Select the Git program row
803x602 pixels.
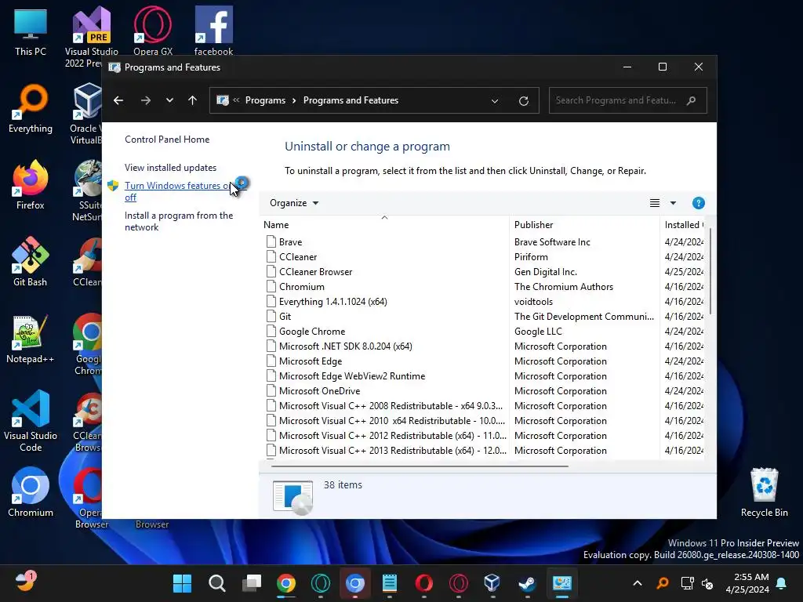click(484, 317)
